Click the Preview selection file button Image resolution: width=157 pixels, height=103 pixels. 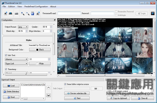click(77, 93)
